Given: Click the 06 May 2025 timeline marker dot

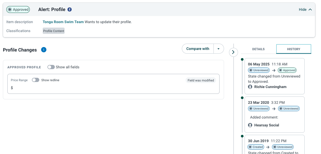Looking at the screenshot, I should tap(242, 59).
